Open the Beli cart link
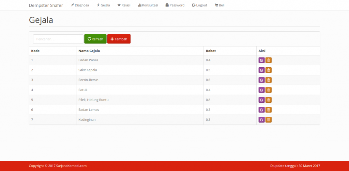The height and width of the screenshot is (171, 349). pos(219,5)
